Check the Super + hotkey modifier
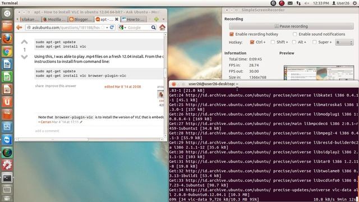The width and height of the screenshot is (359, 202). pos(315,42)
